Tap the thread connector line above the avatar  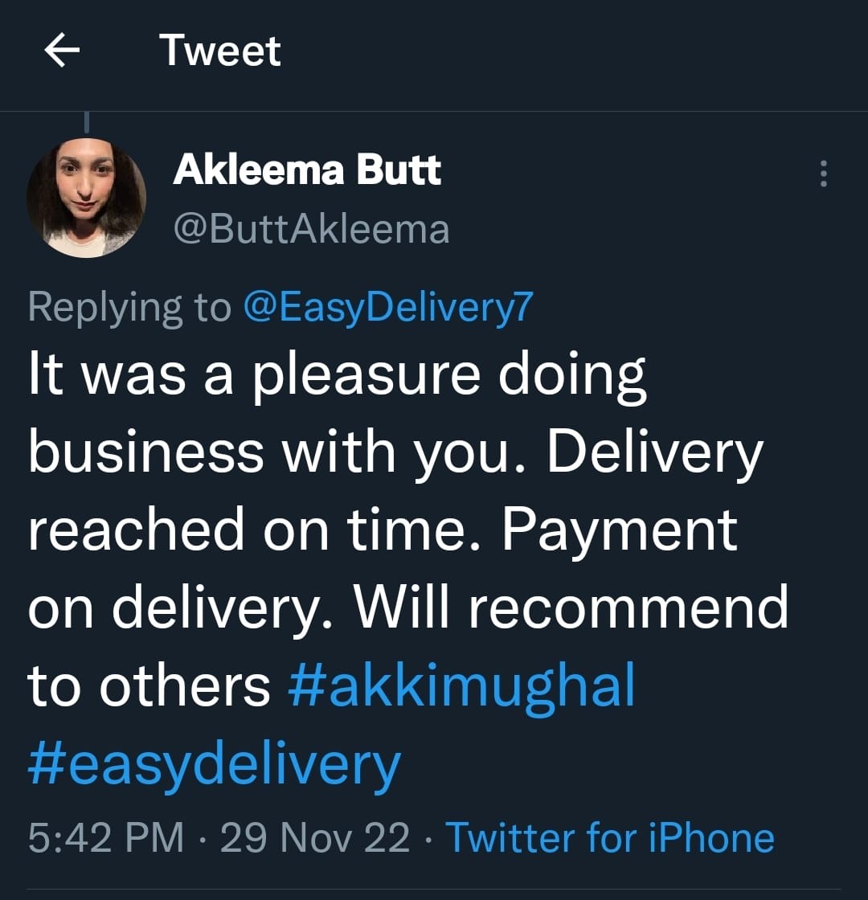coord(87,122)
